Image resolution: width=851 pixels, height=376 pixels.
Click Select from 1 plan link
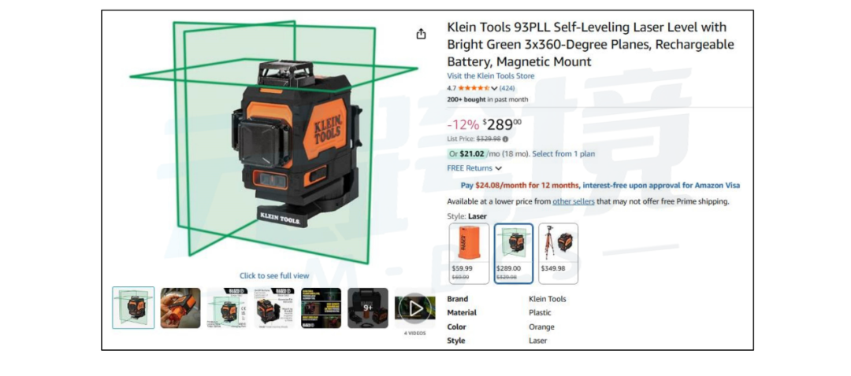pos(563,154)
